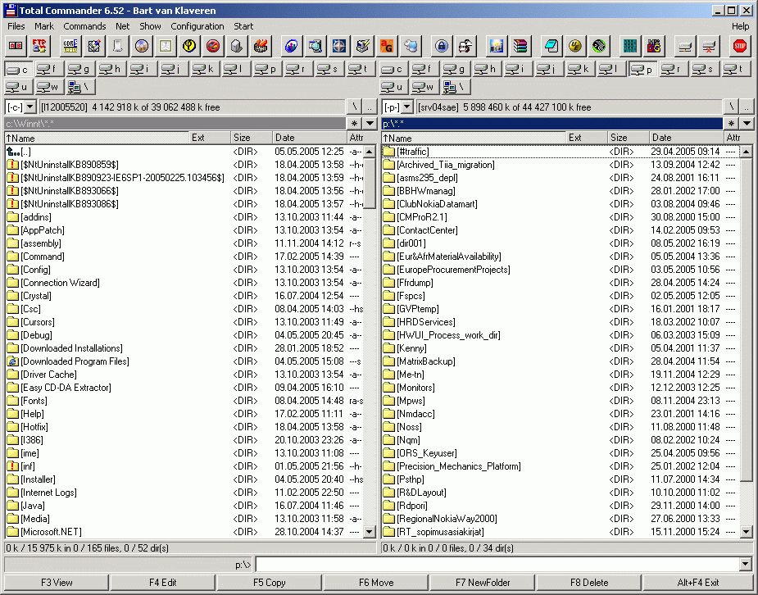The height and width of the screenshot is (595, 758).
Task: Open the Net menu
Action: [122, 26]
